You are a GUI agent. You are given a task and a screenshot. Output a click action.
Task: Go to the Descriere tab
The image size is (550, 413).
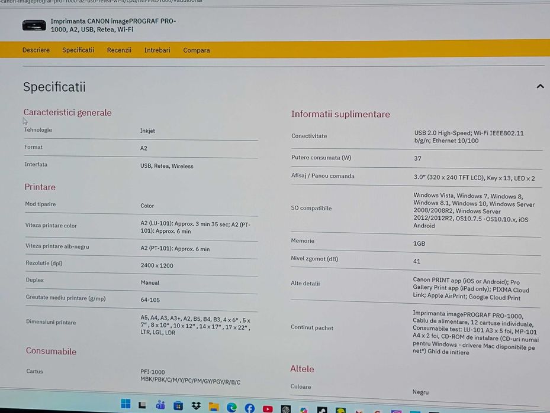[36, 50]
